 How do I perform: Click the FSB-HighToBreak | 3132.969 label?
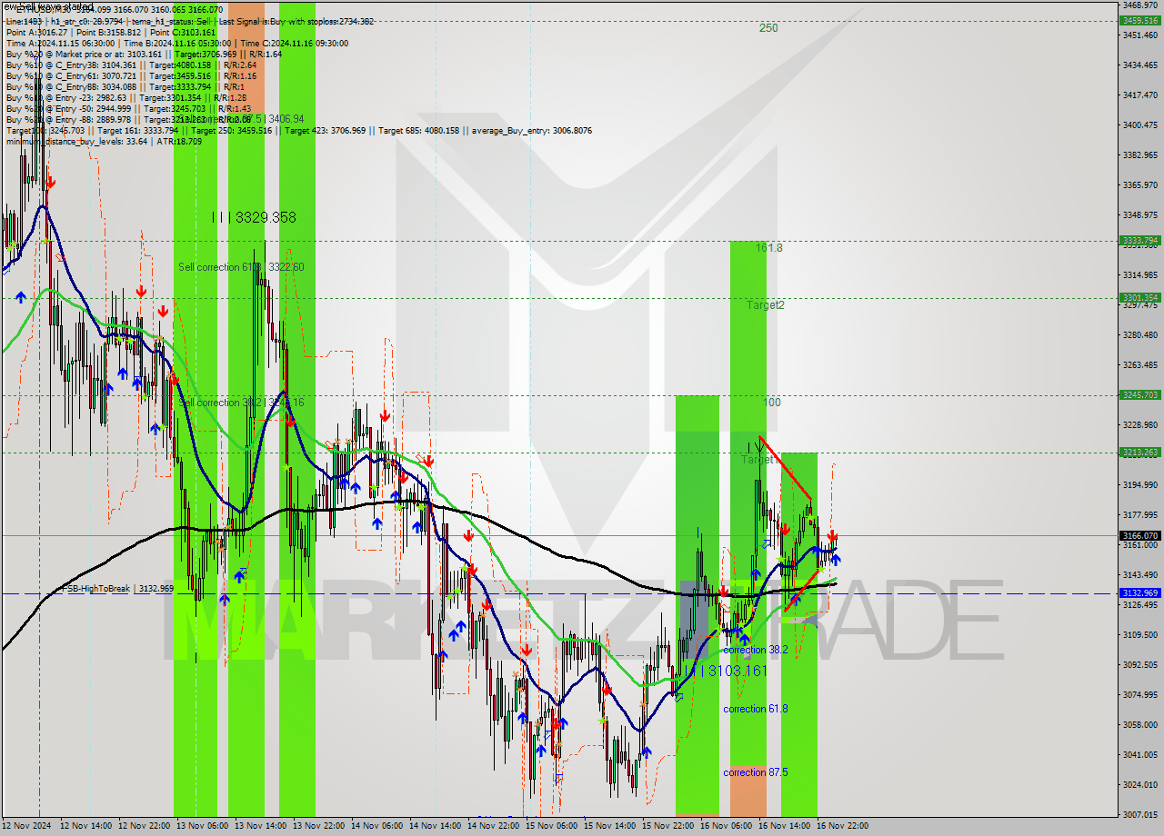point(116,589)
